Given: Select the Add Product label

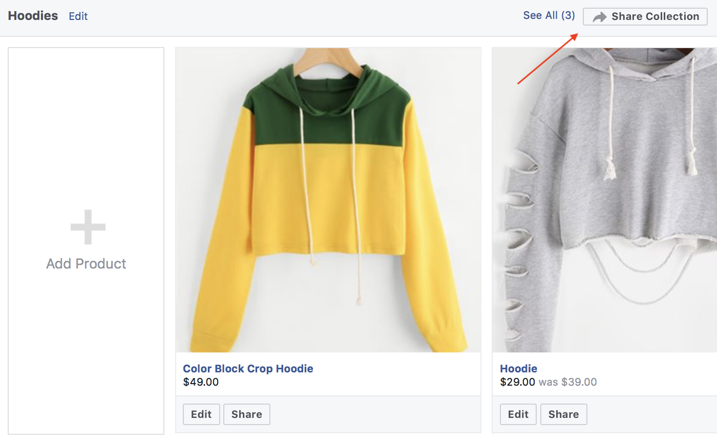Looking at the screenshot, I should 86,263.
